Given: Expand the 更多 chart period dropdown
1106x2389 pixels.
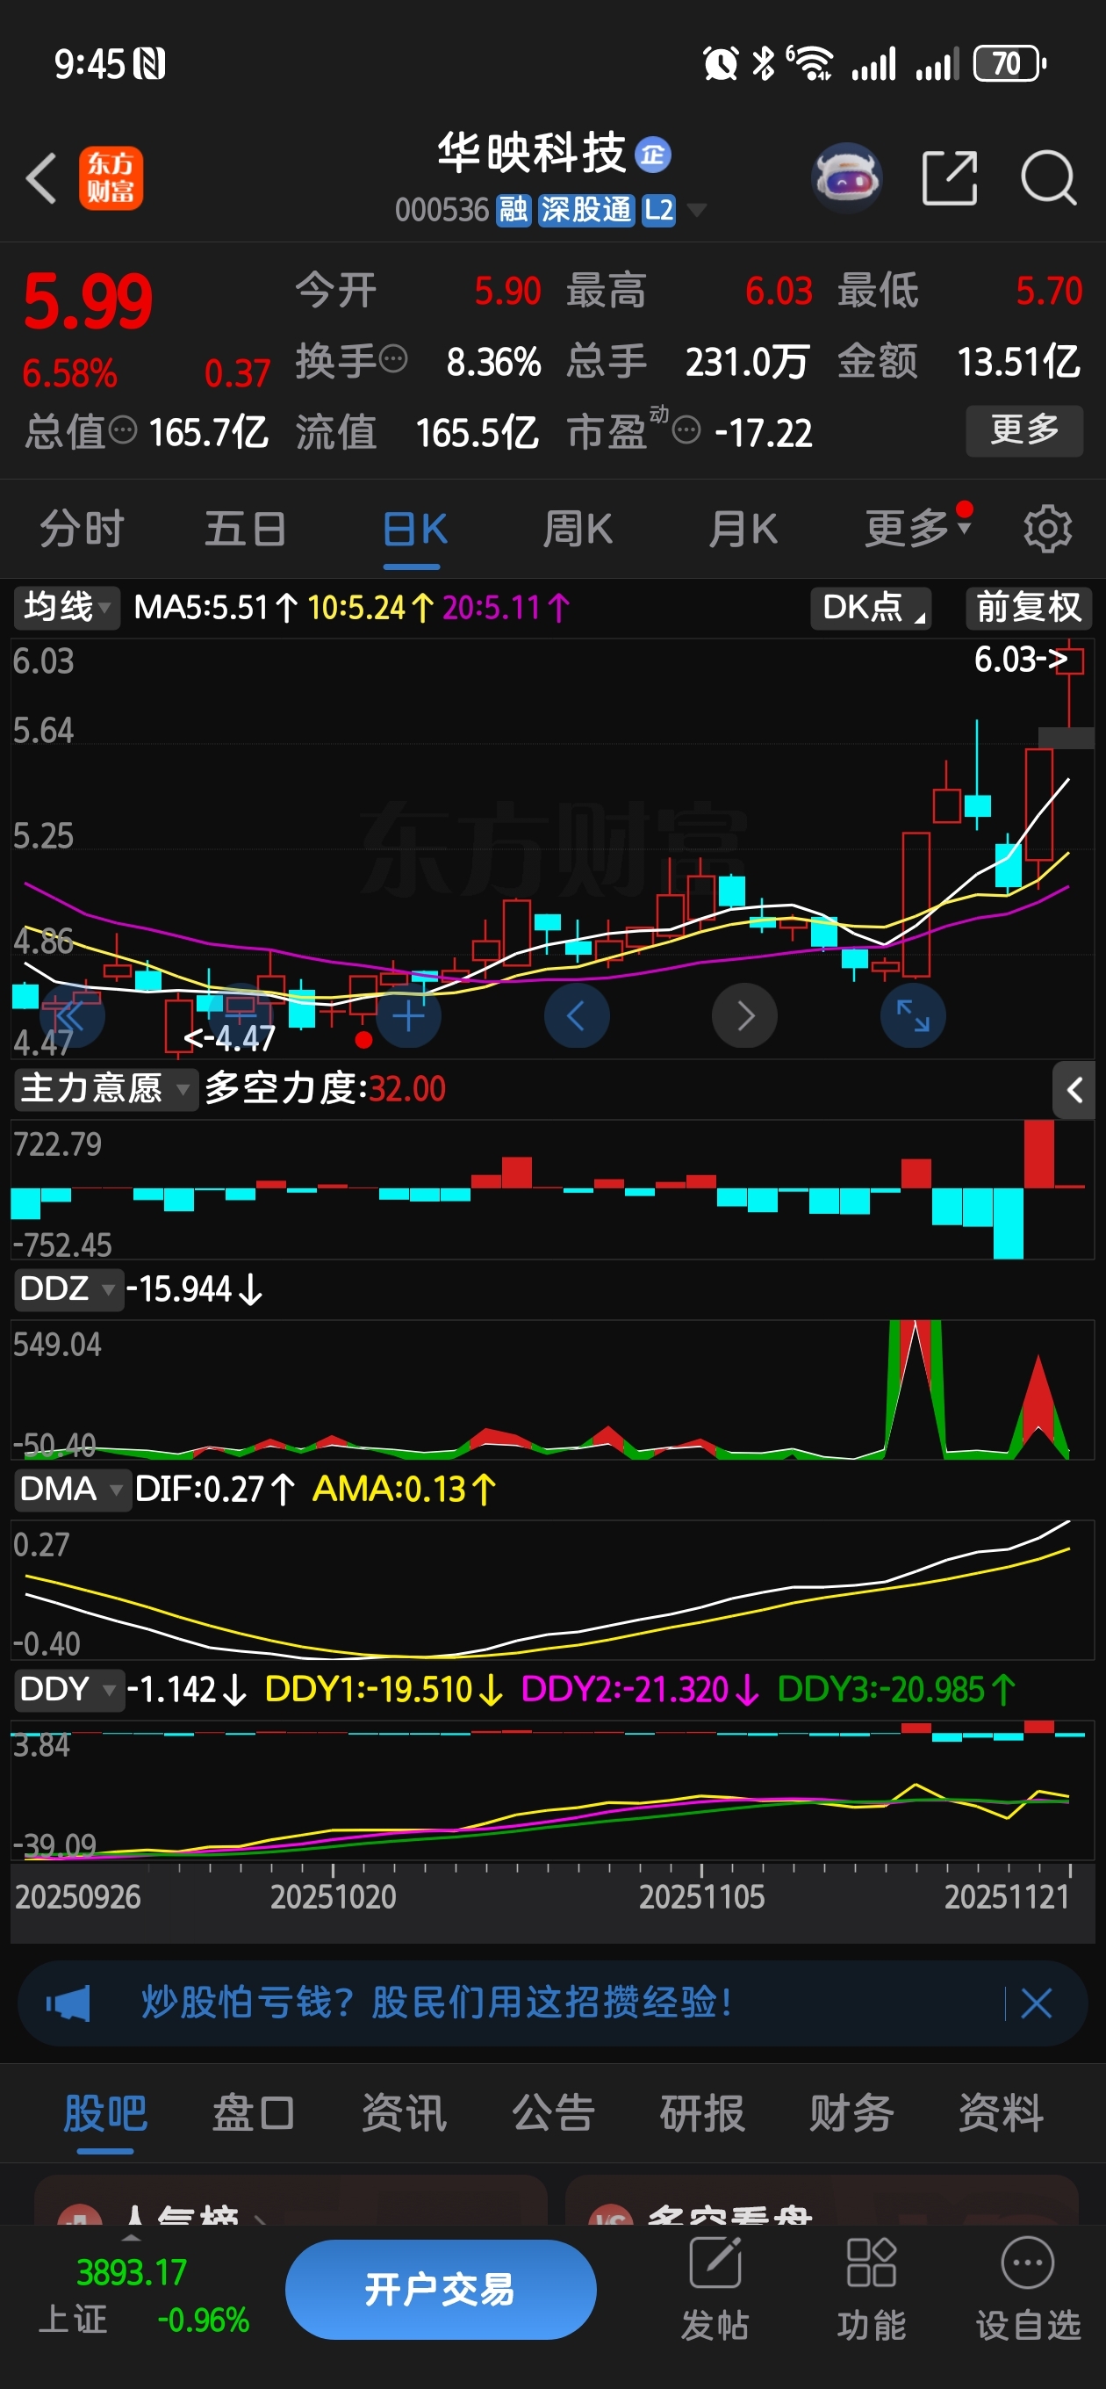Looking at the screenshot, I should [x=918, y=529].
